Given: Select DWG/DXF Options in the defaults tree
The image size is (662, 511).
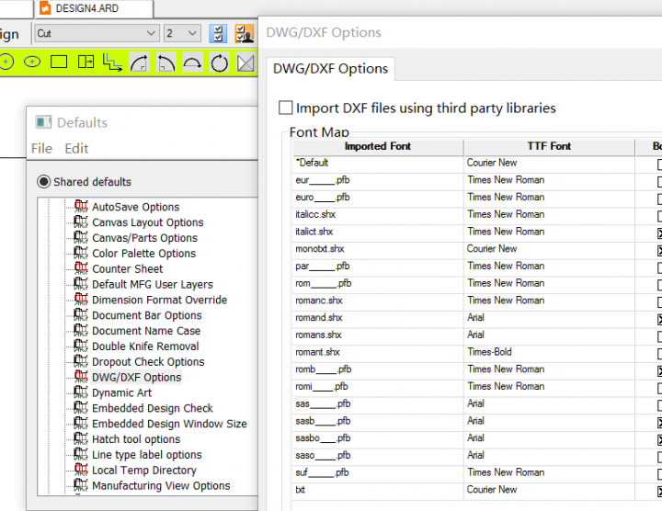Looking at the screenshot, I should point(136,377).
